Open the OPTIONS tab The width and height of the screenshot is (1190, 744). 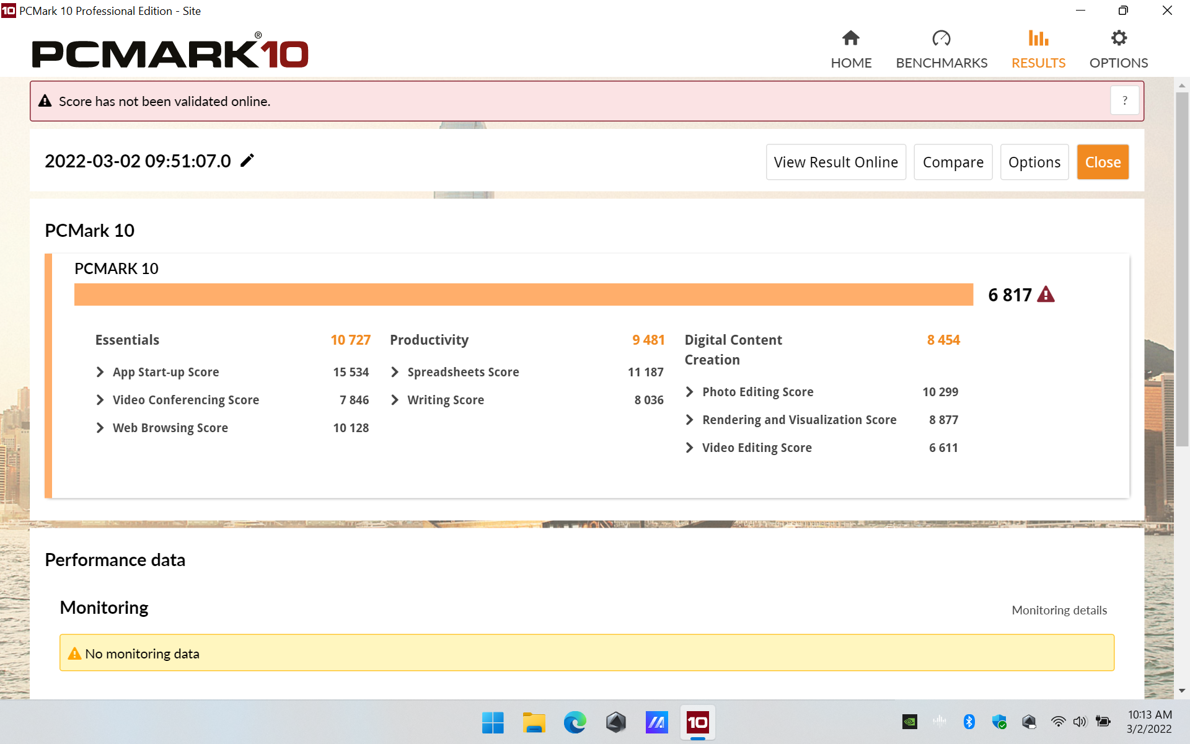1119,50
